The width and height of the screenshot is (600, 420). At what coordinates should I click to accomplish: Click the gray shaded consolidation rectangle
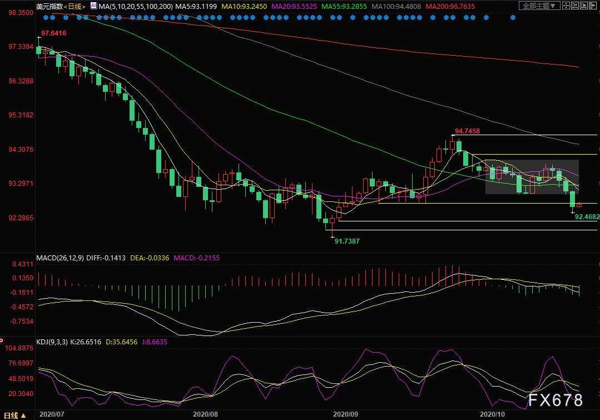coord(532,176)
